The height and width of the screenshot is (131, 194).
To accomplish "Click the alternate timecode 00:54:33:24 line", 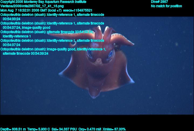I will (x=12, y=19).
